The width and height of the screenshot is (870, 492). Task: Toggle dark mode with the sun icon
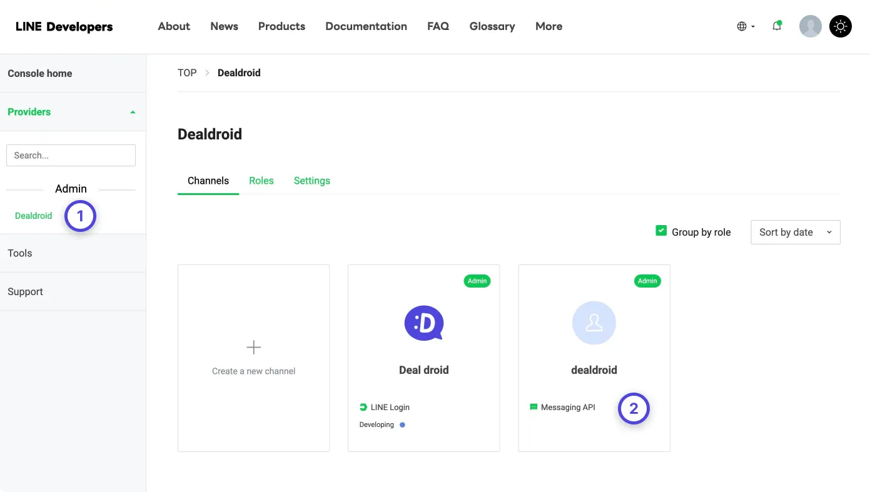point(841,26)
